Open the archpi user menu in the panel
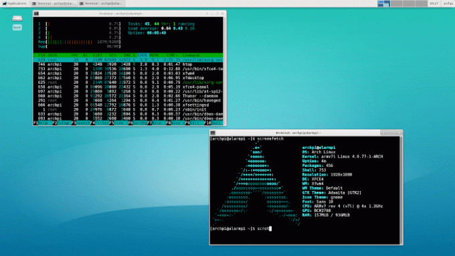 [x=448, y=3]
